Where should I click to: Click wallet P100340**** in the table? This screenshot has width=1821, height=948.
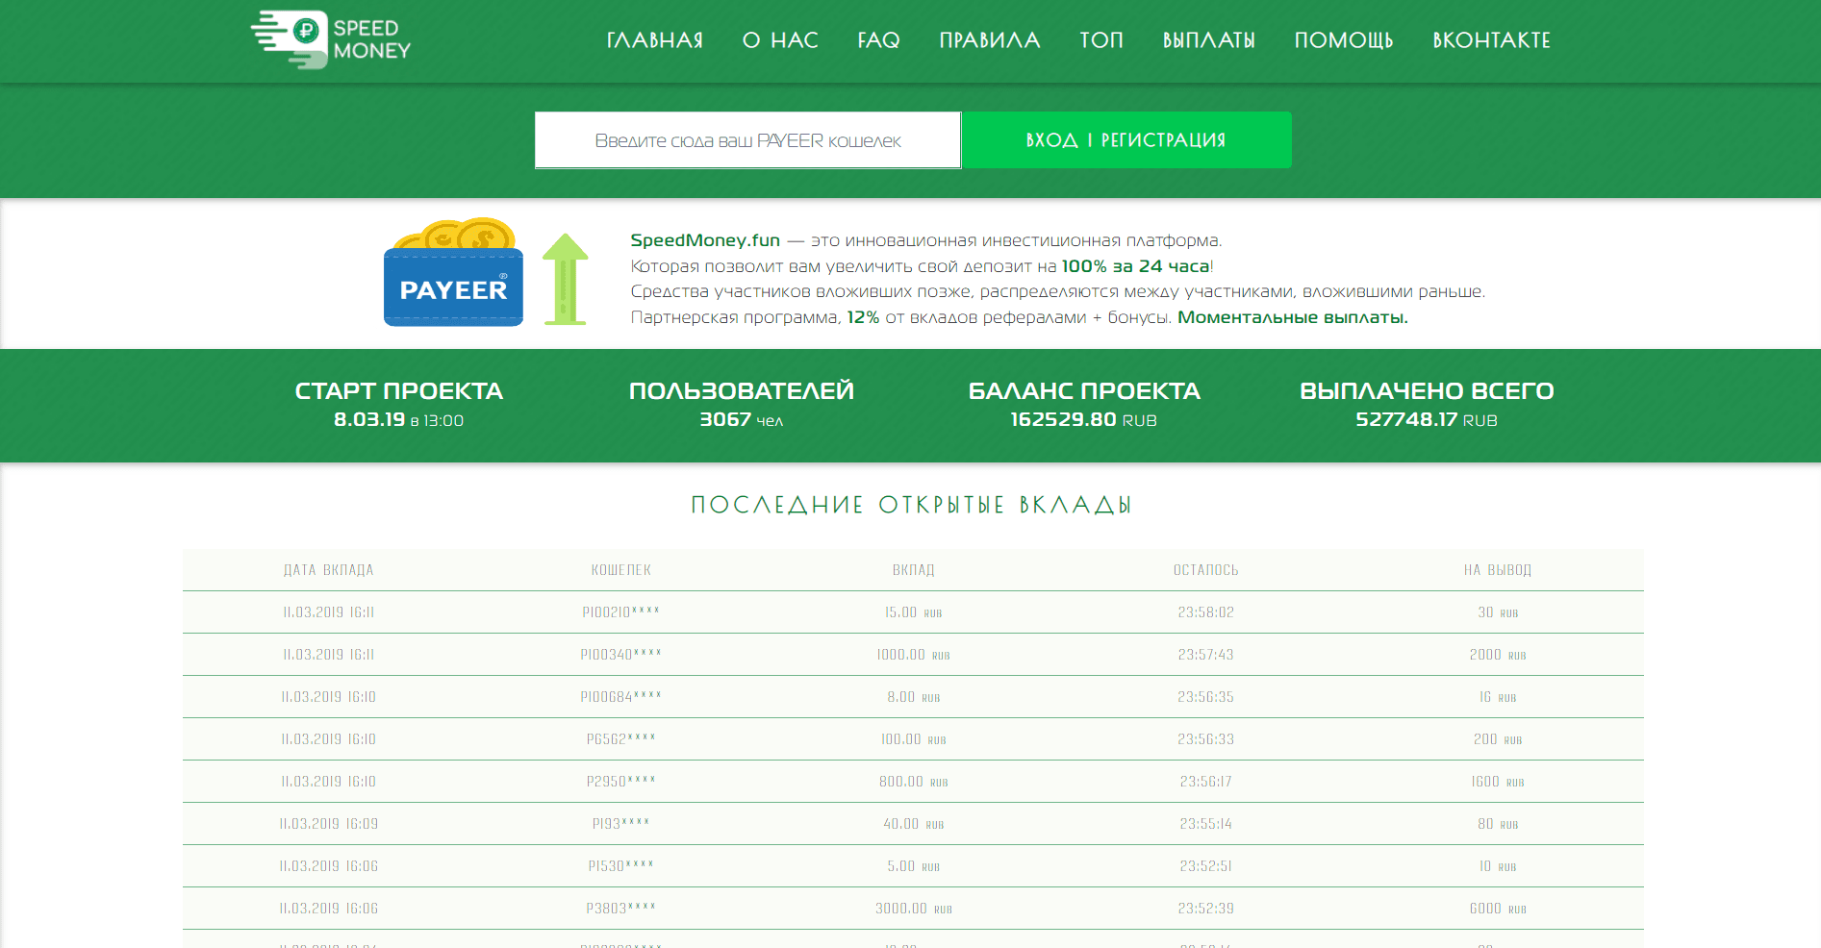621,655
